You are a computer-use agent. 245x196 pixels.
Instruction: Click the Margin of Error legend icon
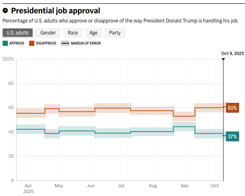[65, 43]
